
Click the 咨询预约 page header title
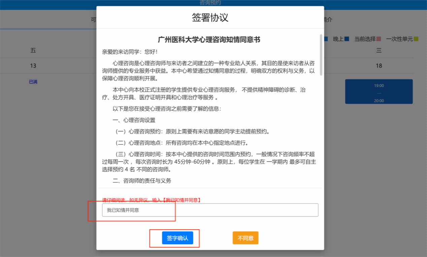pyautogui.click(x=210, y=3)
